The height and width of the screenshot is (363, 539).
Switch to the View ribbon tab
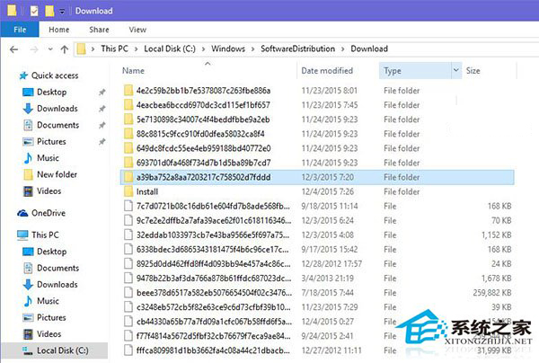[137, 30]
